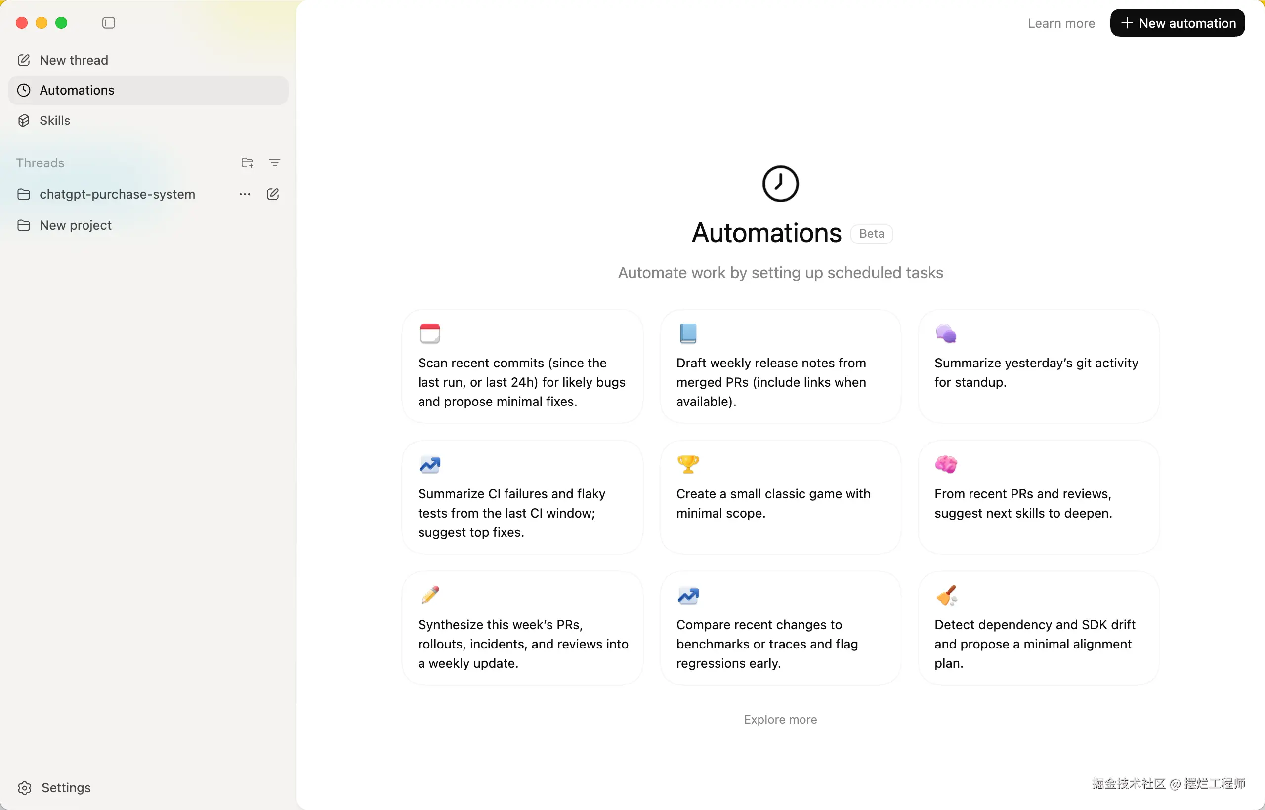This screenshot has height=810, width=1265.
Task: Click the Automations clock icon in the sidebar
Action: click(24, 90)
